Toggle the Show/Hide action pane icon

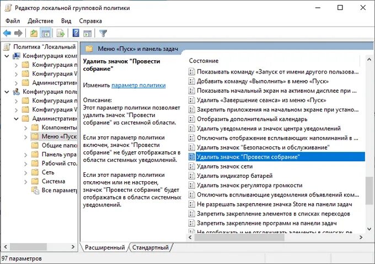88,33
